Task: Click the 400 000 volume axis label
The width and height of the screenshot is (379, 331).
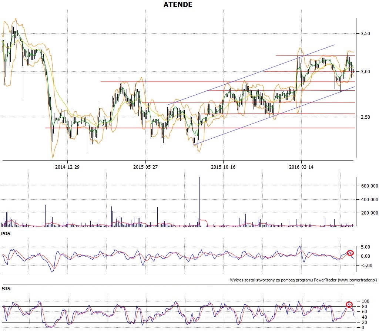Action: pos(370,200)
